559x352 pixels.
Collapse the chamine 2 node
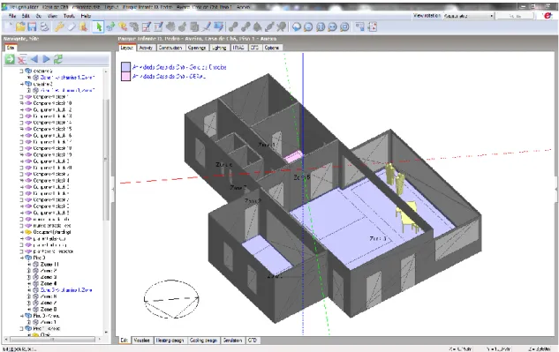tap(22, 84)
